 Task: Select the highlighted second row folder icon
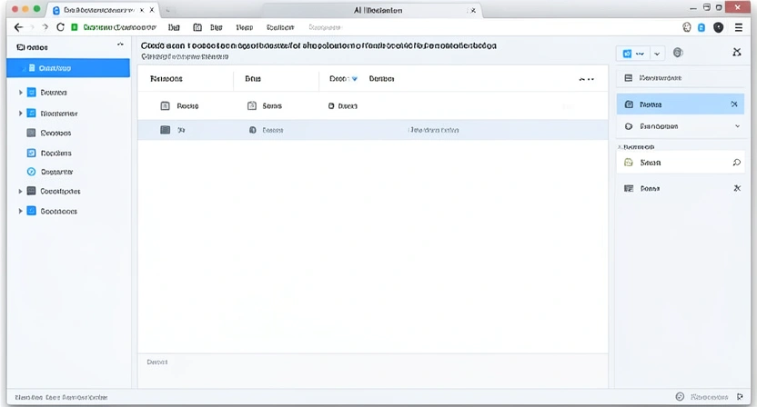tap(165, 130)
